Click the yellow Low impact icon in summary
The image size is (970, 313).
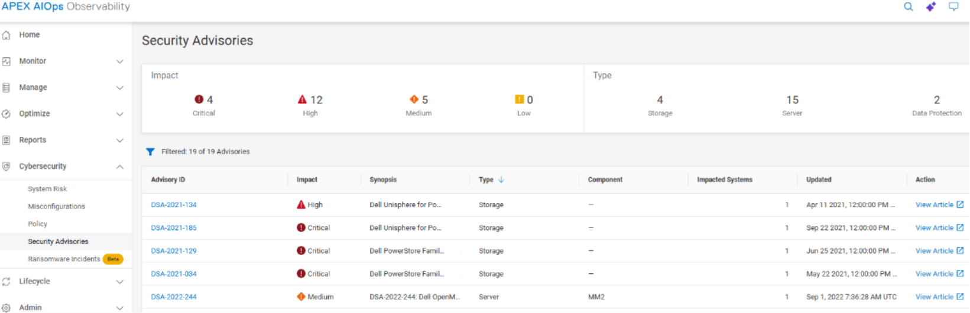pyautogui.click(x=520, y=99)
